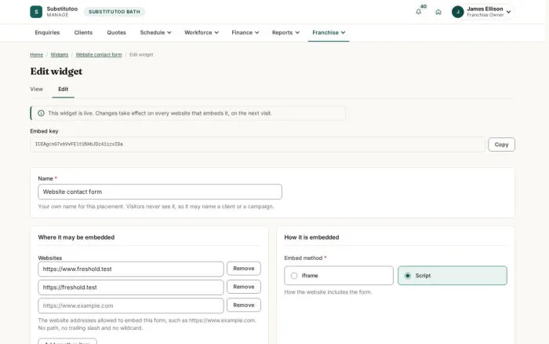
Task: Open notifications bell icon
Action: point(418,12)
